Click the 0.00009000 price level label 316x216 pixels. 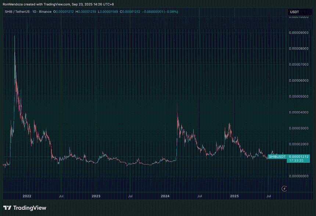298,33
